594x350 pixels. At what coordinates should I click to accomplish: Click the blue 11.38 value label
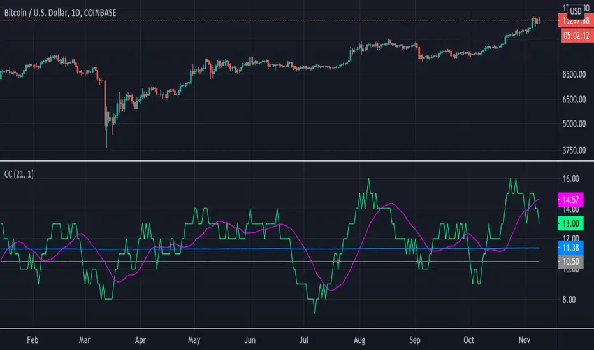570,248
